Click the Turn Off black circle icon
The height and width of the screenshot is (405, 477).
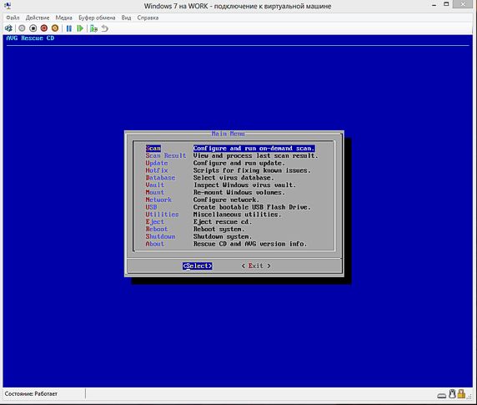pyautogui.click(x=33, y=28)
